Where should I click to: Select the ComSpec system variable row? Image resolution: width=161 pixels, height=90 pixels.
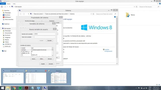[36, 50]
